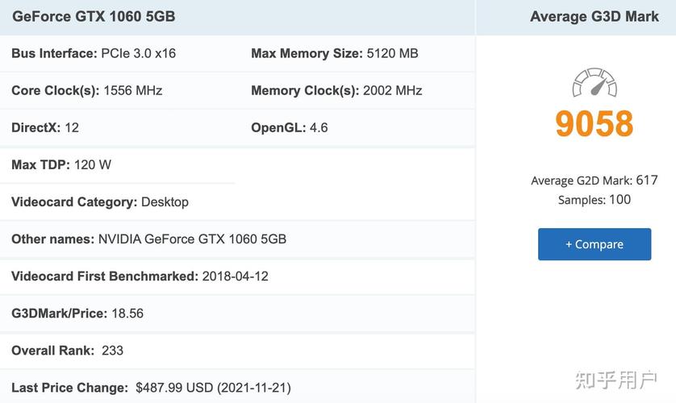Click the Core Clock 1556 MHz text
The image size is (676, 403).
point(132,91)
